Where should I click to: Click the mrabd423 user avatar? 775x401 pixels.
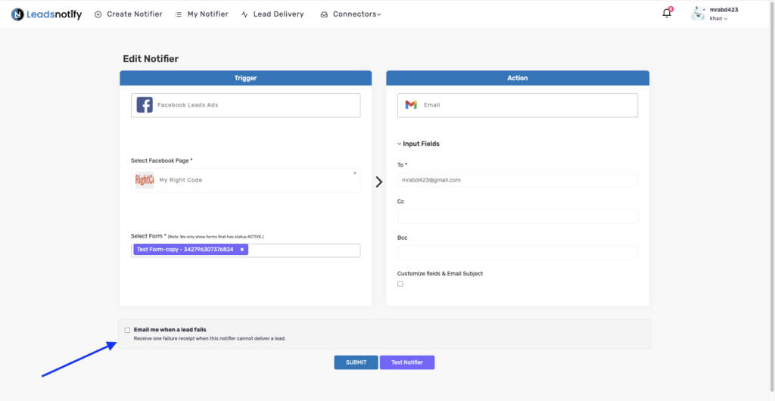[698, 14]
